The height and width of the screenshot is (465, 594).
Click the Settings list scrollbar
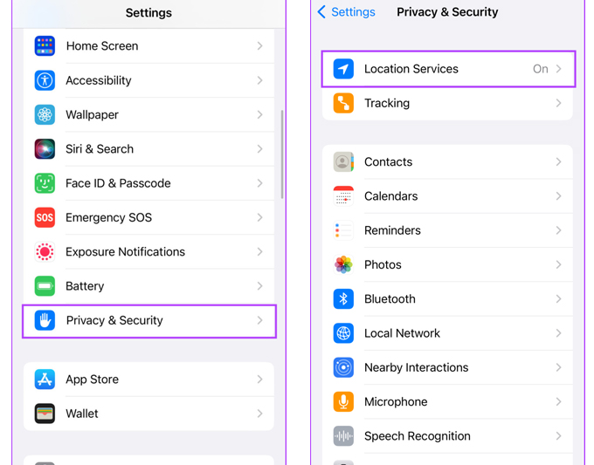tap(281, 153)
